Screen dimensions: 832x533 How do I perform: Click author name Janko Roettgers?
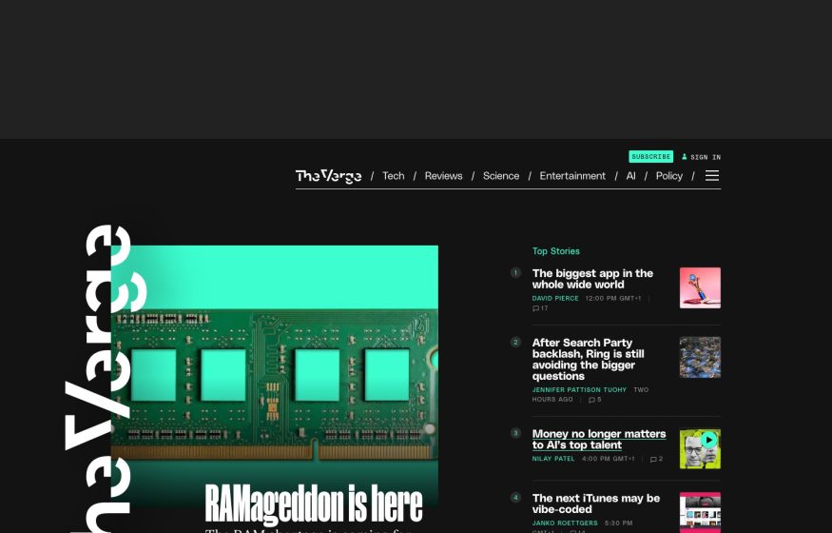click(x=565, y=523)
